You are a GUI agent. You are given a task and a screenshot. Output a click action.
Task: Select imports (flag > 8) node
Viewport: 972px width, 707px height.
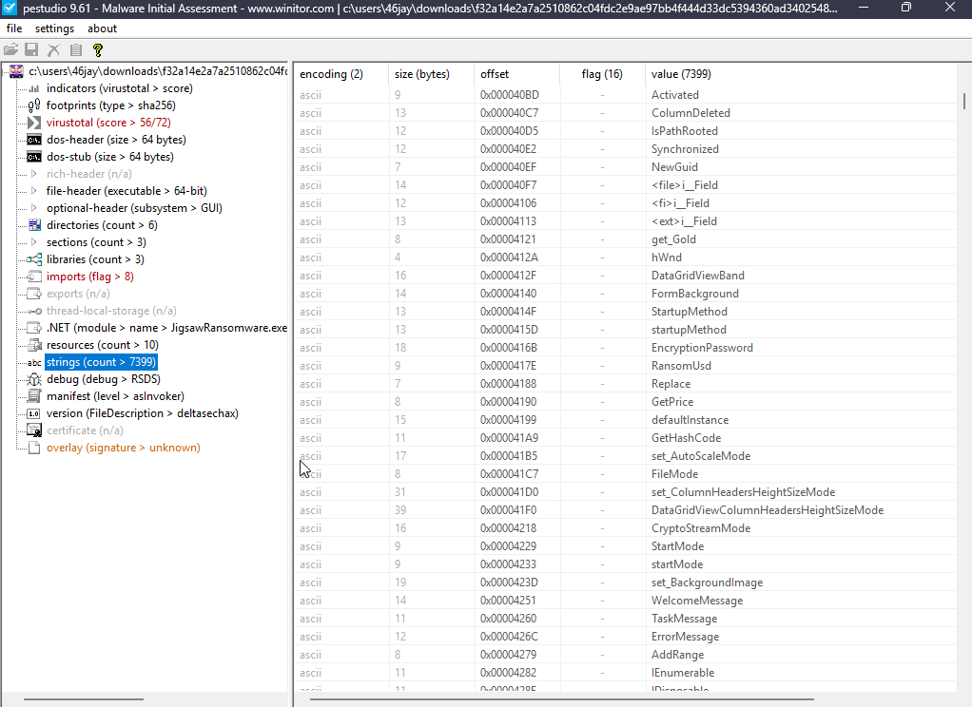pos(90,277)
